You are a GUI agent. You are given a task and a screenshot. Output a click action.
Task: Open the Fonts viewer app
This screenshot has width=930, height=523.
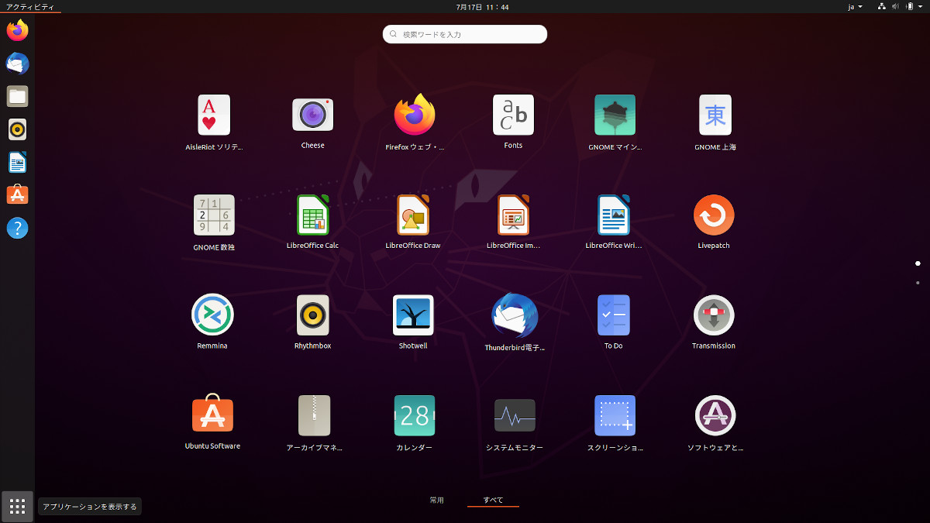(513, 115)
